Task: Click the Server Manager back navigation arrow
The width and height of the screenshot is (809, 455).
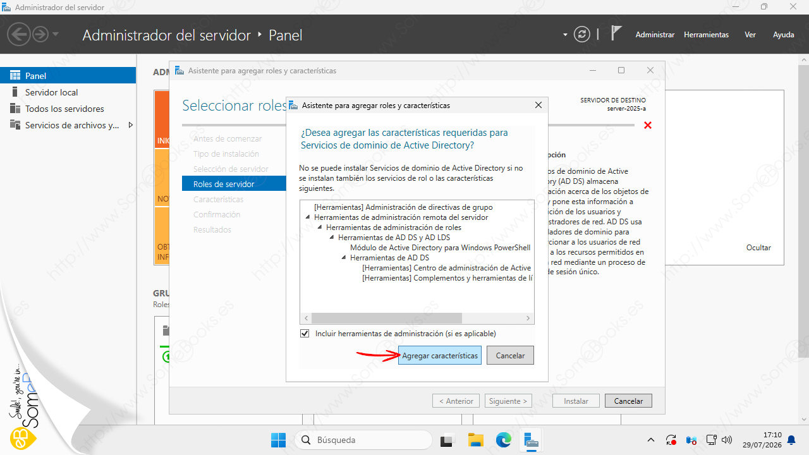Action: pyautogui.click(x=20, y=34)
